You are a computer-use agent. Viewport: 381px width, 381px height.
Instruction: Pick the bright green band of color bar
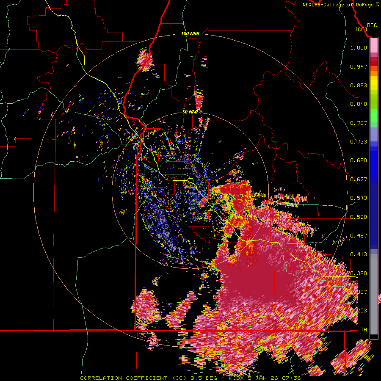(x=374, y=116)
